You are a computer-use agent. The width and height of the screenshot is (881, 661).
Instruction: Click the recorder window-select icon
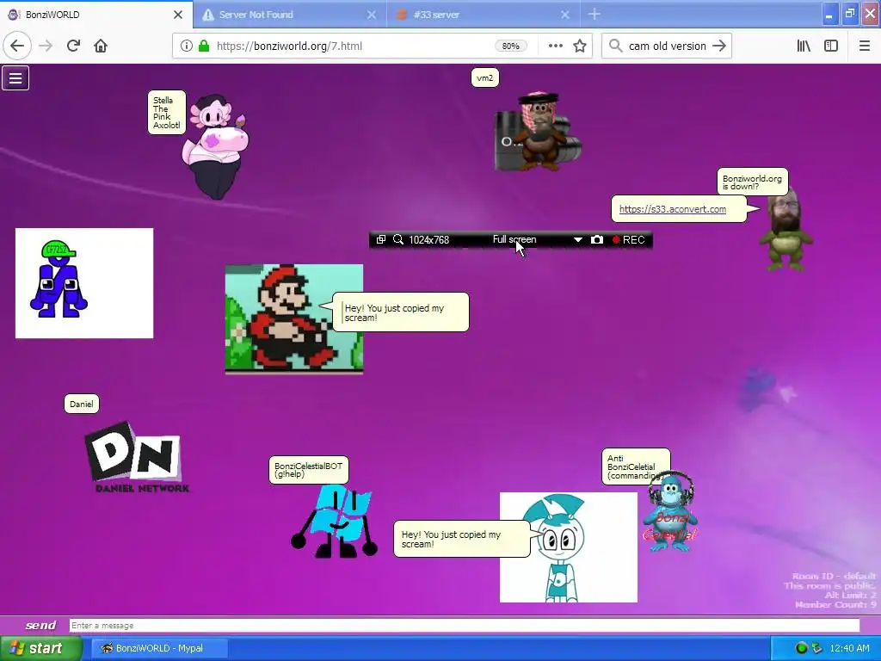pyautogui.click(x=381, y=239)
